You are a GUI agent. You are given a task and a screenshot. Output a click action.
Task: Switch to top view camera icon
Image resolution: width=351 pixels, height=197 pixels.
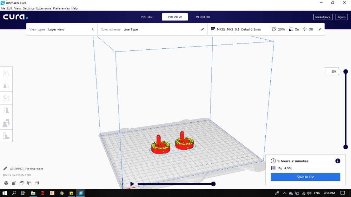[x=21, y=183]
